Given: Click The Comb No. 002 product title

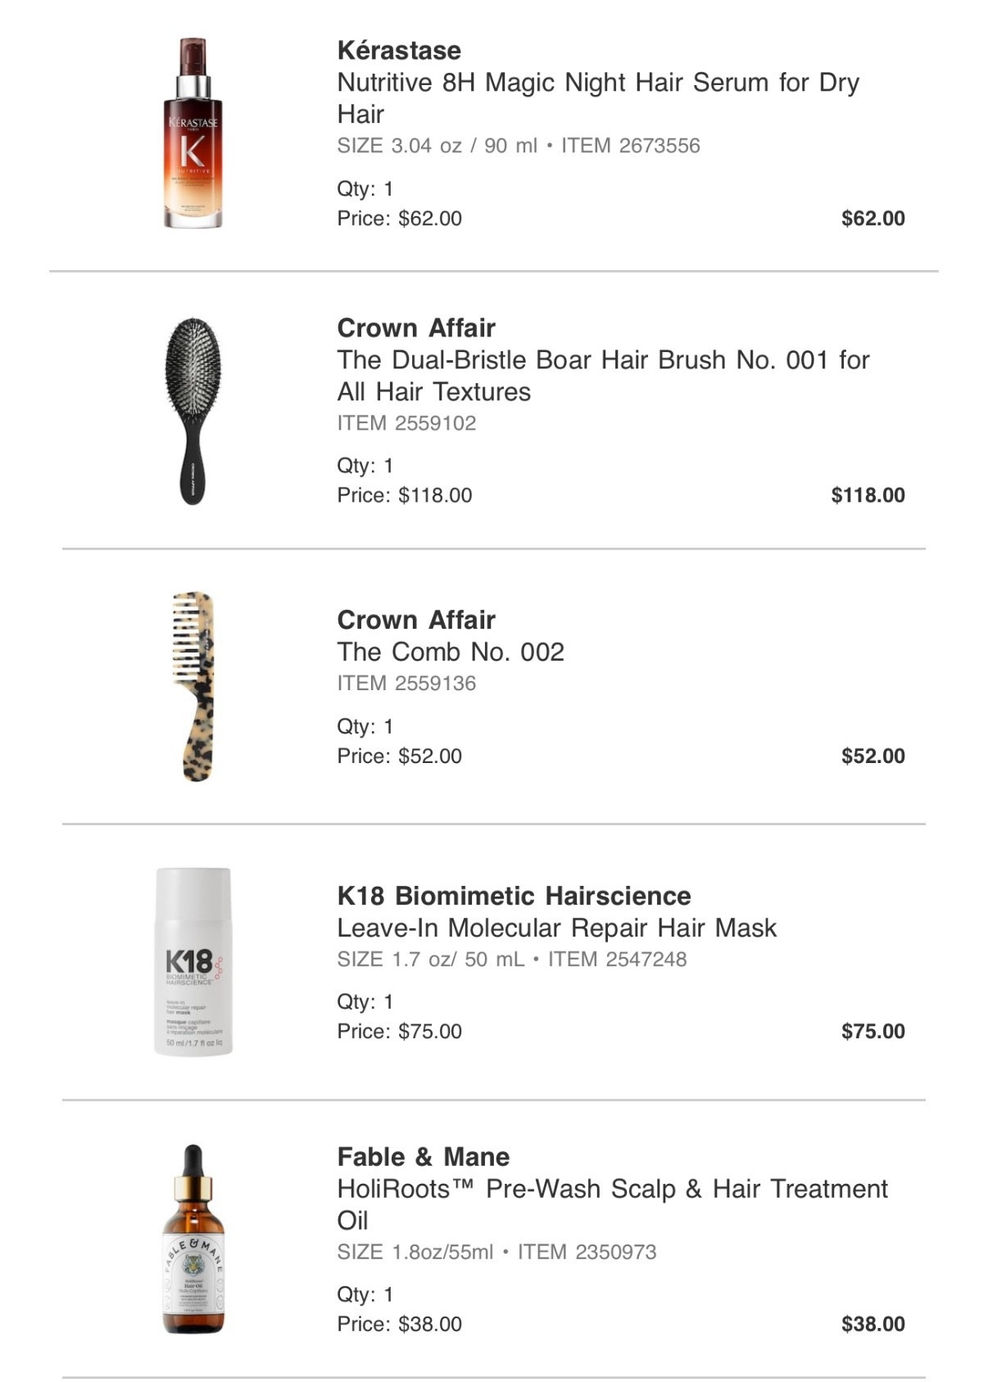Looking at the screenshot, I should coord(451,652).
